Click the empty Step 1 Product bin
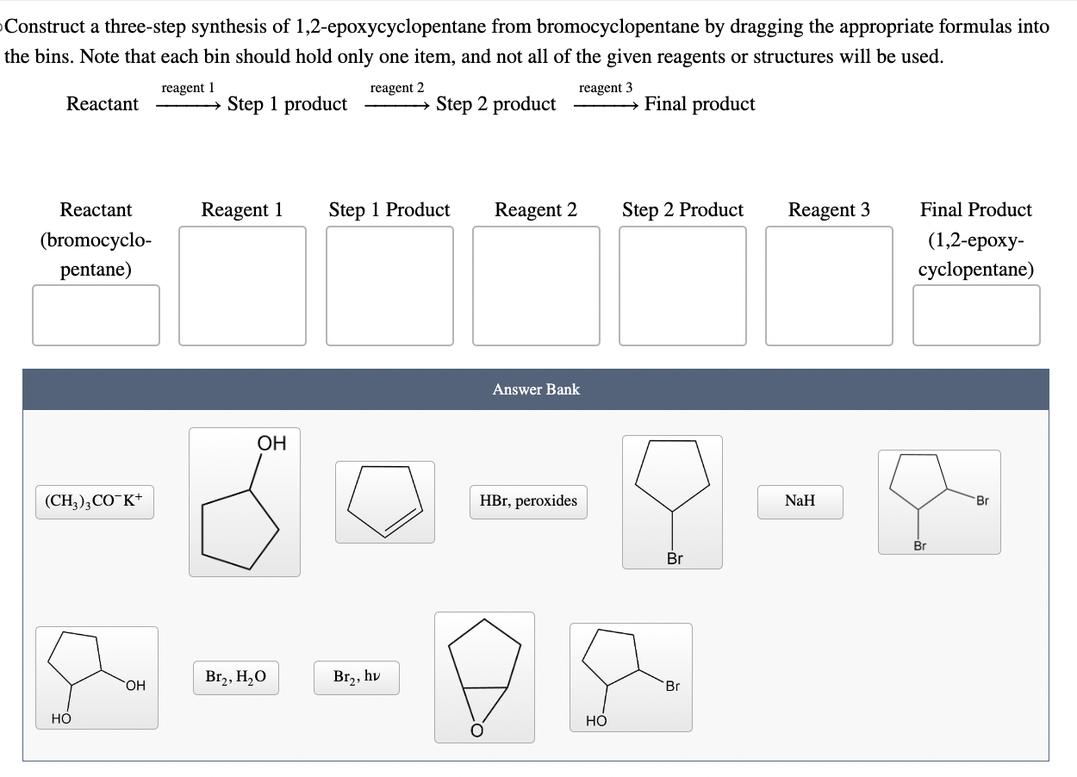 [x=389, y=285]
